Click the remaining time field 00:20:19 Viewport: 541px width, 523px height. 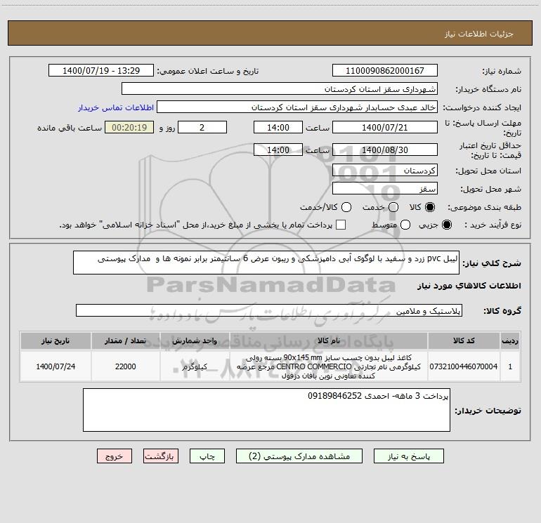point(129,127)
